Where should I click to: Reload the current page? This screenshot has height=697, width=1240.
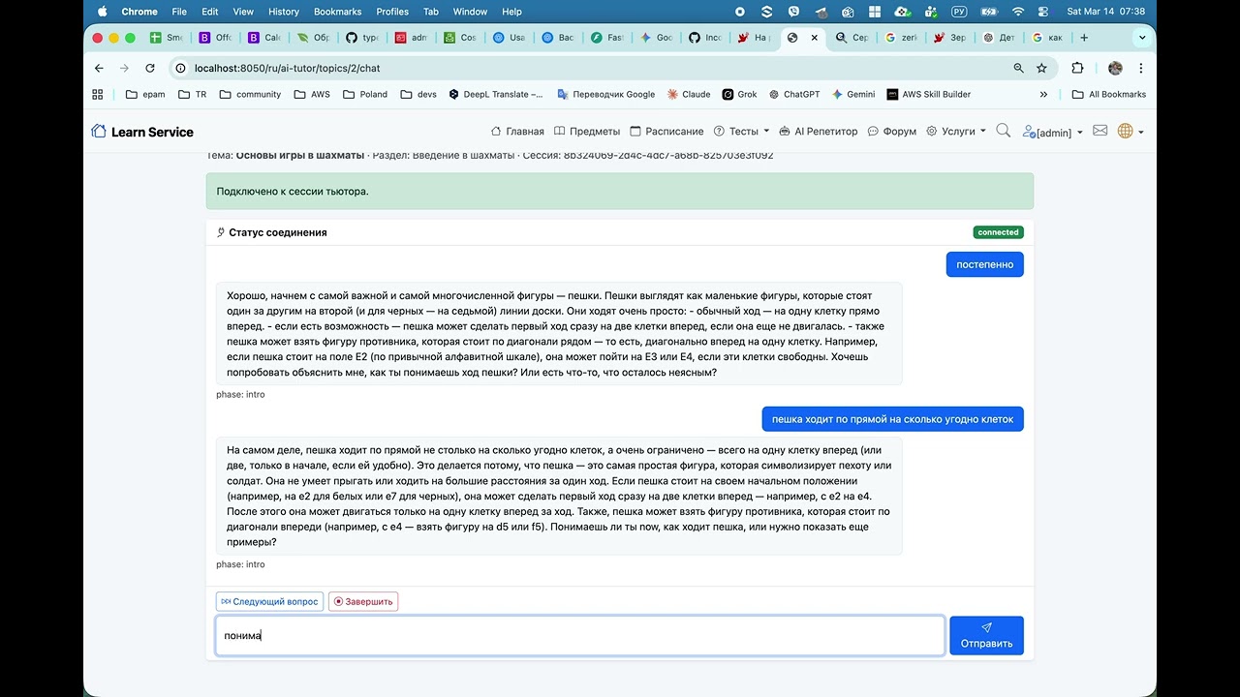pos(149,68)
